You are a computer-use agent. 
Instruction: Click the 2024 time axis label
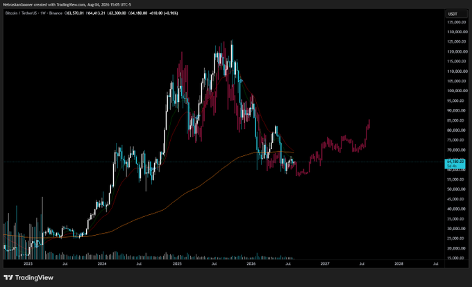point(102,264)
